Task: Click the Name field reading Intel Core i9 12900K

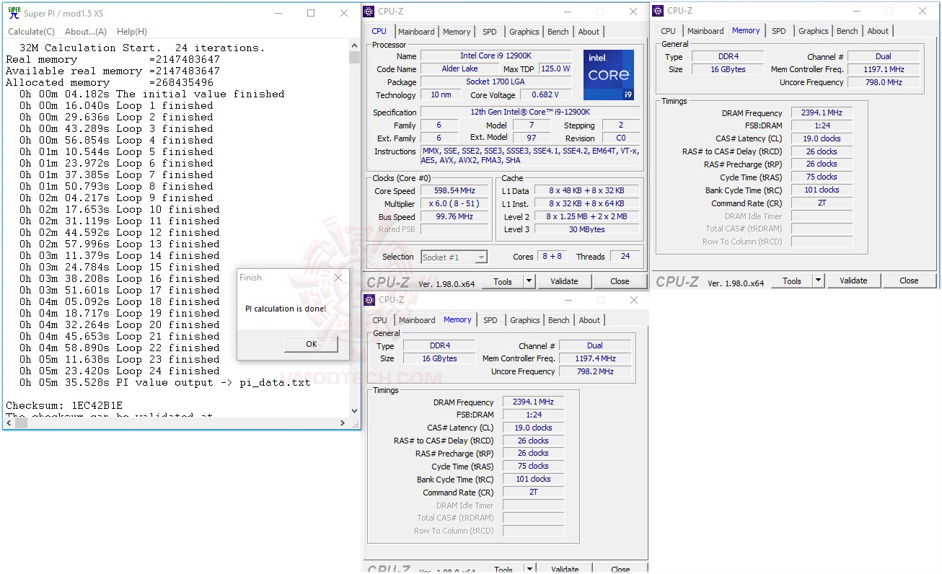Action: tap(496, 56)
